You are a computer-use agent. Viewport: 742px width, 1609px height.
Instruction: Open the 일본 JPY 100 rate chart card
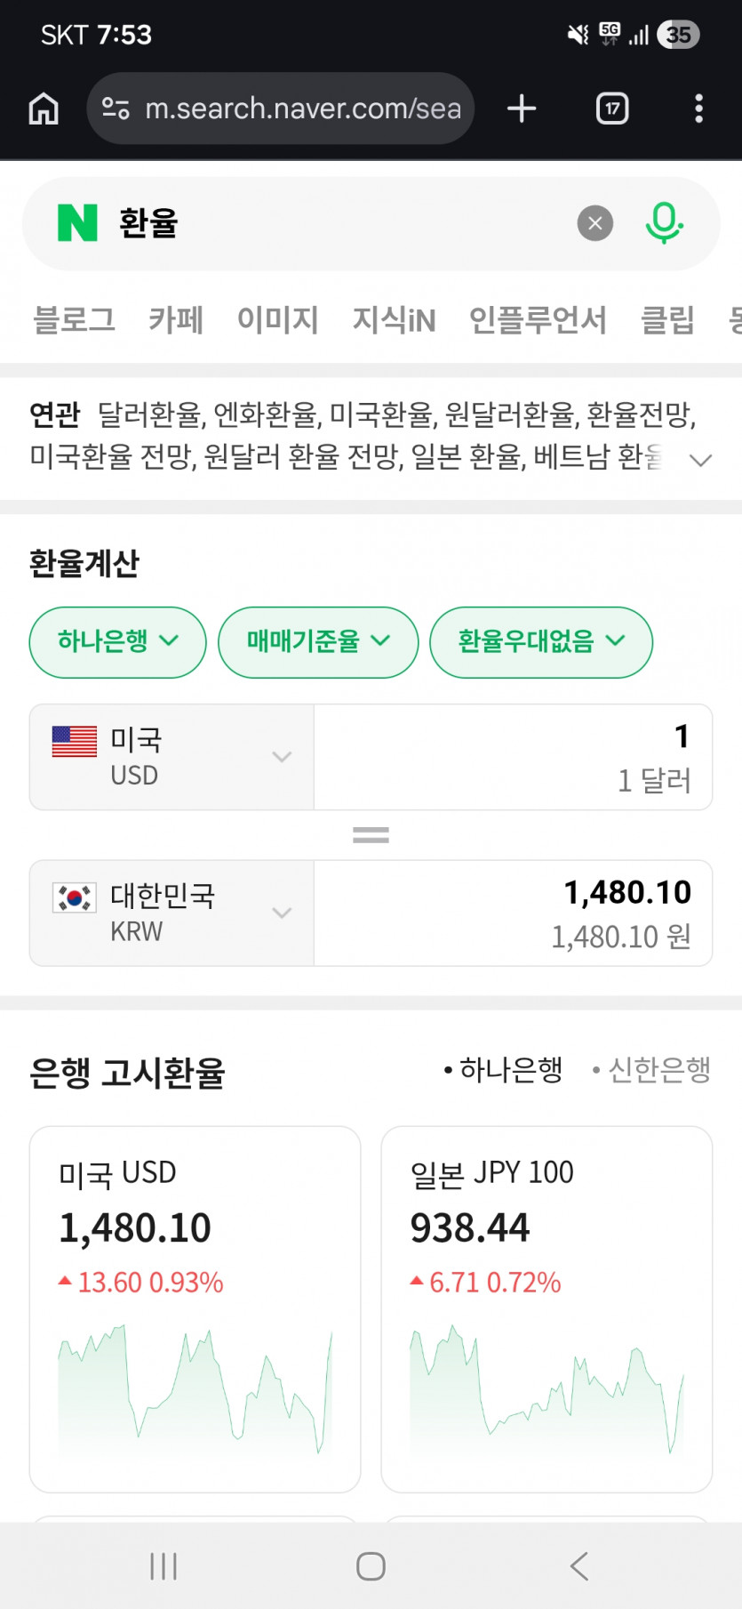(x=547, y=1307)
